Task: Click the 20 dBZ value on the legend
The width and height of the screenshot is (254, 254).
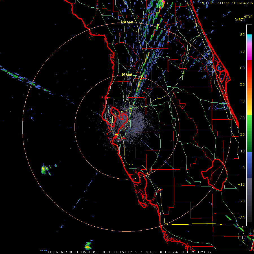Action: pos(242,134)
